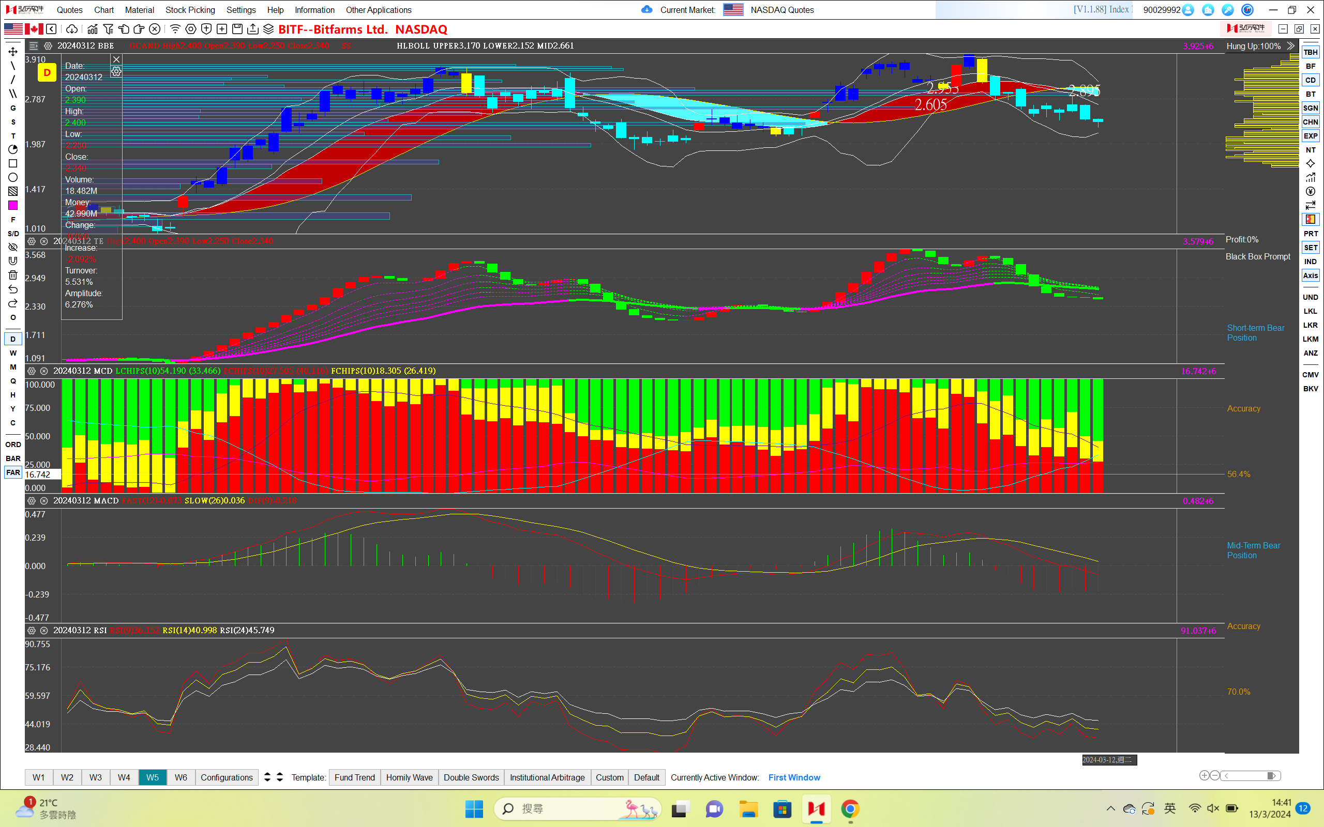The image size is (1324, 827).
Task: Select the move crosshair drawing tool
Action: tap(12, 51)
